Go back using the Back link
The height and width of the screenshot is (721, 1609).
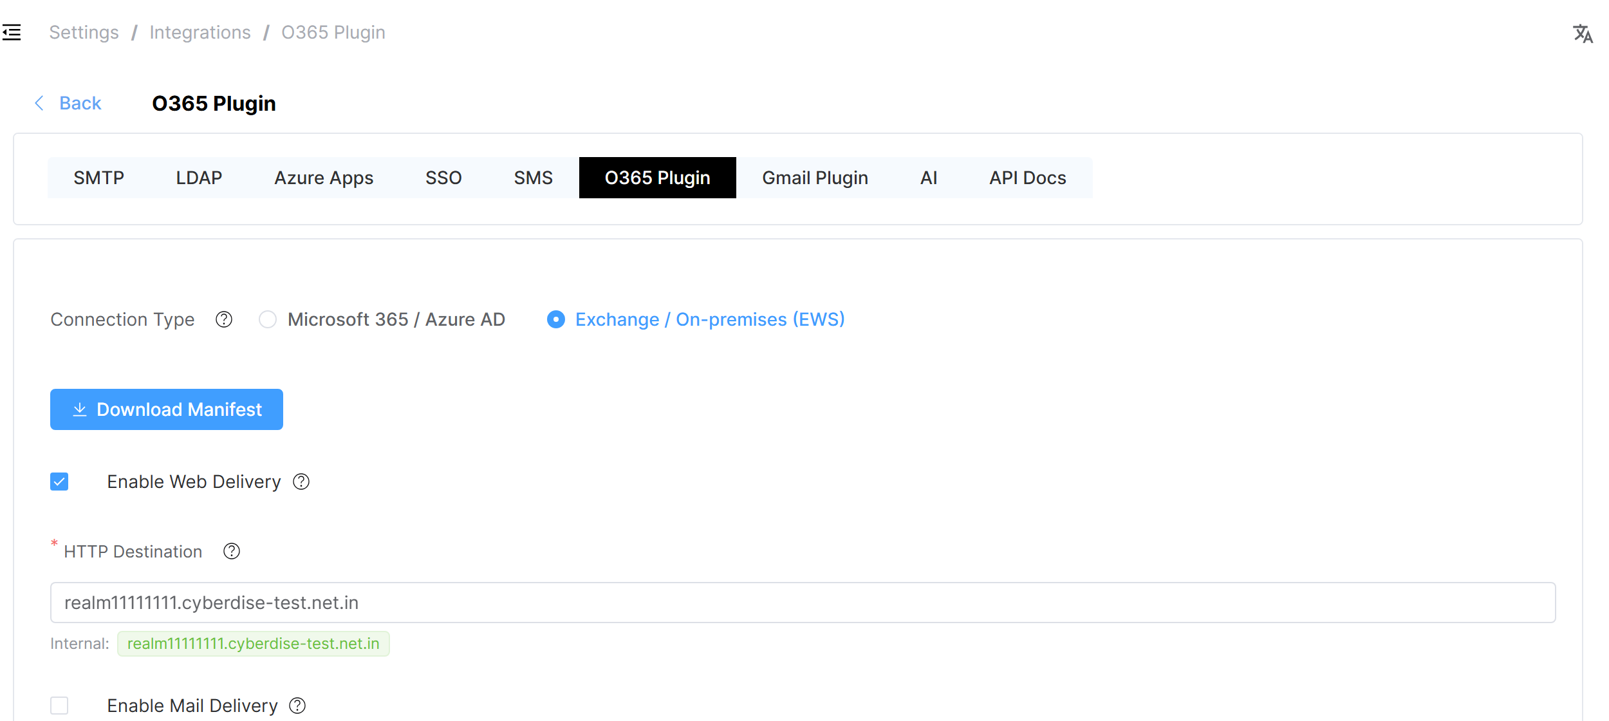[x=68, y=103]
